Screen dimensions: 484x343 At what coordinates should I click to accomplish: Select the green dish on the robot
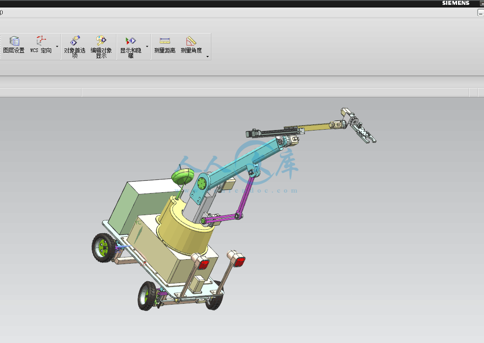tap(182, 177)
